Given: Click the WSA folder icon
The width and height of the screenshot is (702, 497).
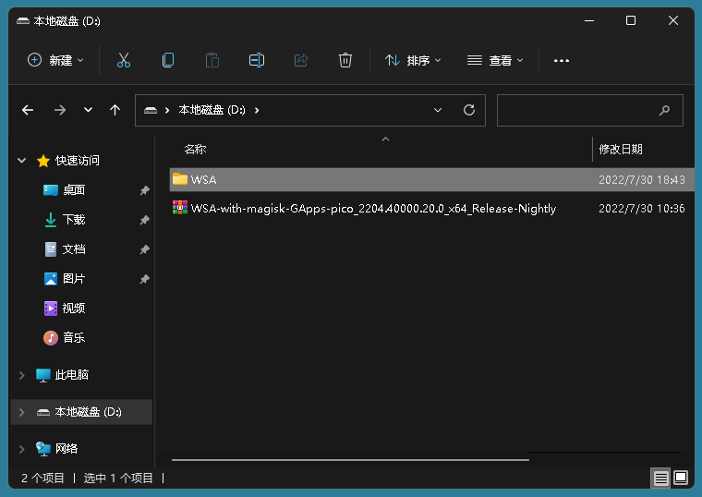Looking at the screenshot, I should click(x=180, y=179).
